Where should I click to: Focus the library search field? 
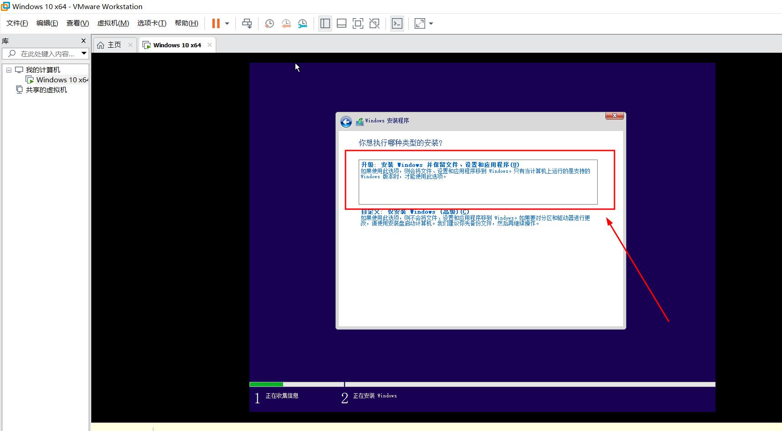(x=46, y=54)
